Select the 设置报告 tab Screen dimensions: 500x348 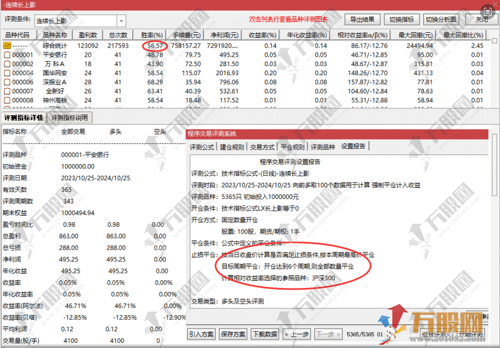pyautogui.click(x=353, y=146)
